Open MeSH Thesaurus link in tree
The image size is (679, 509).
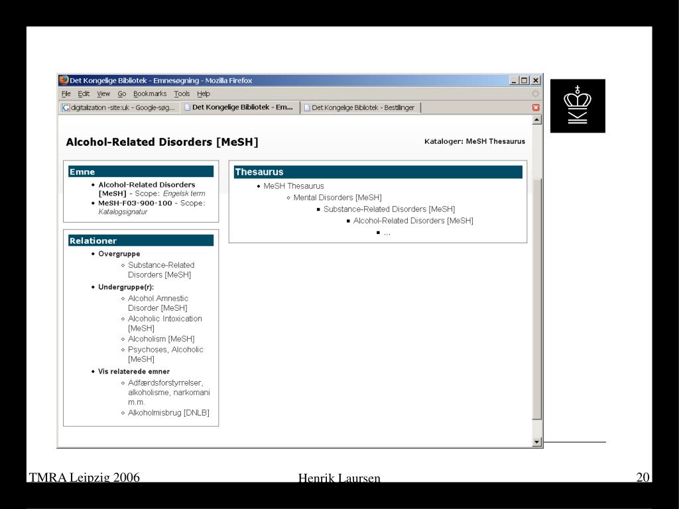[x=294, y=186]
